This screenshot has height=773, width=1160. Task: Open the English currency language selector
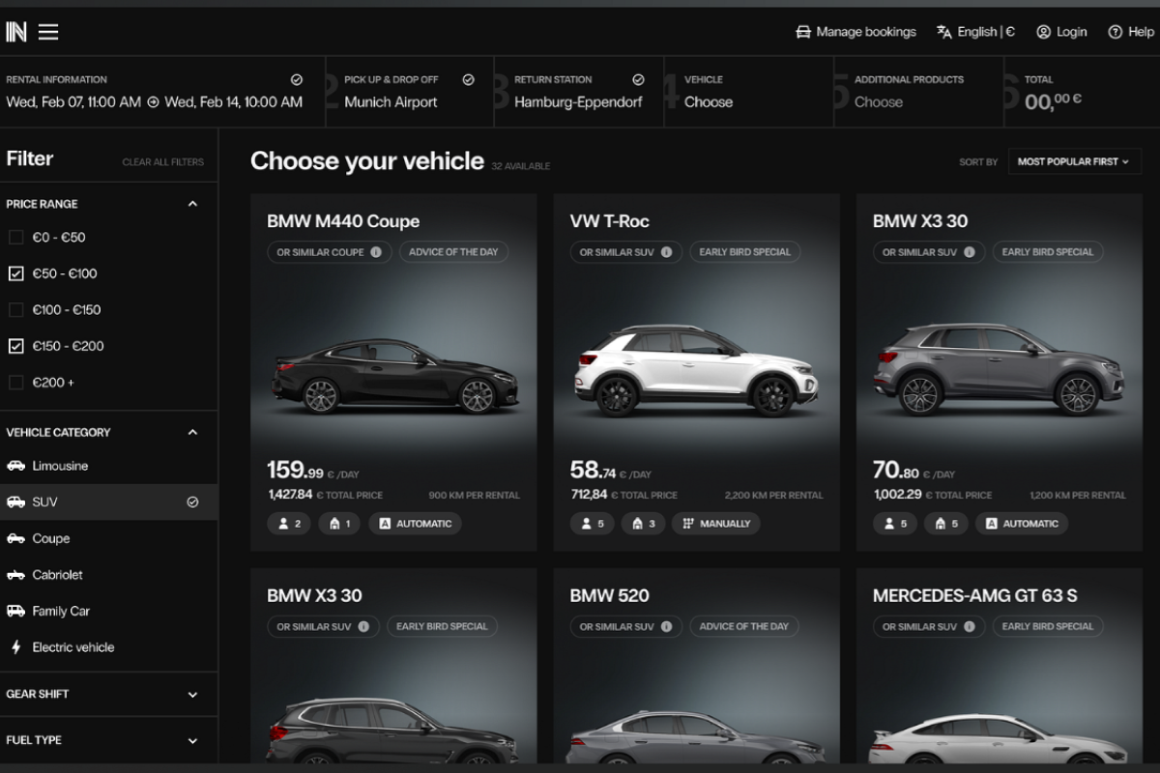point(974,31)
